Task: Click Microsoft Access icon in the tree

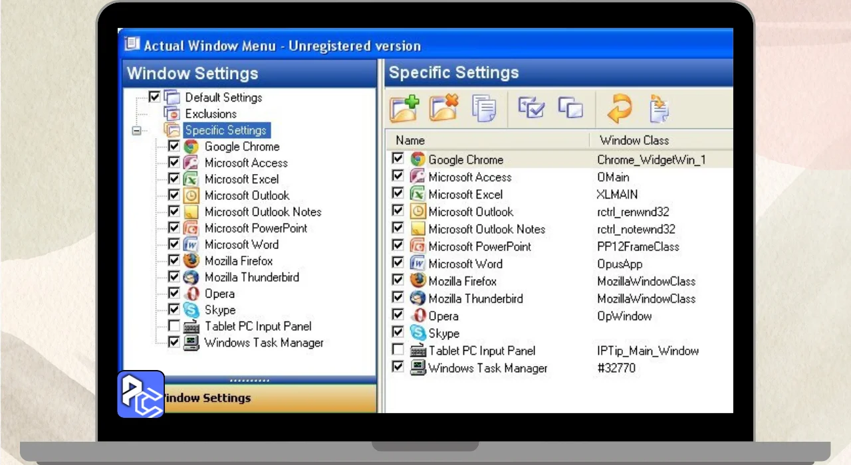Action: pyautogui.click(x=191, y=163)
